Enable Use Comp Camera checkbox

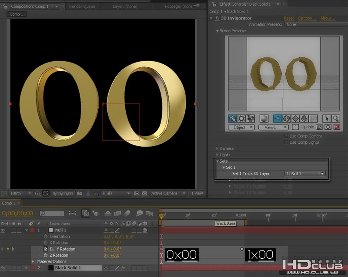pos(285,136)
